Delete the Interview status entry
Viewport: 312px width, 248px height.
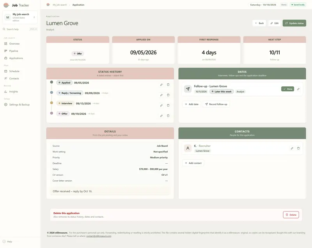[168, 105]
